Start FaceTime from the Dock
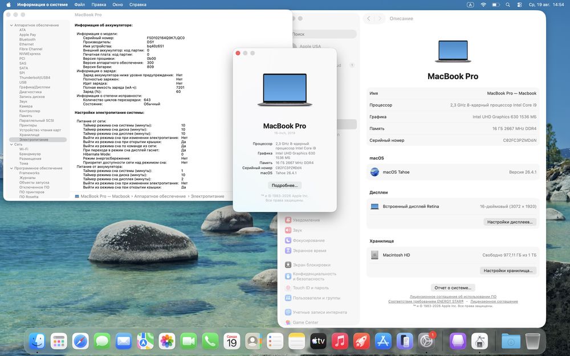Screen dimensions: 570x356 click(188, 341)
